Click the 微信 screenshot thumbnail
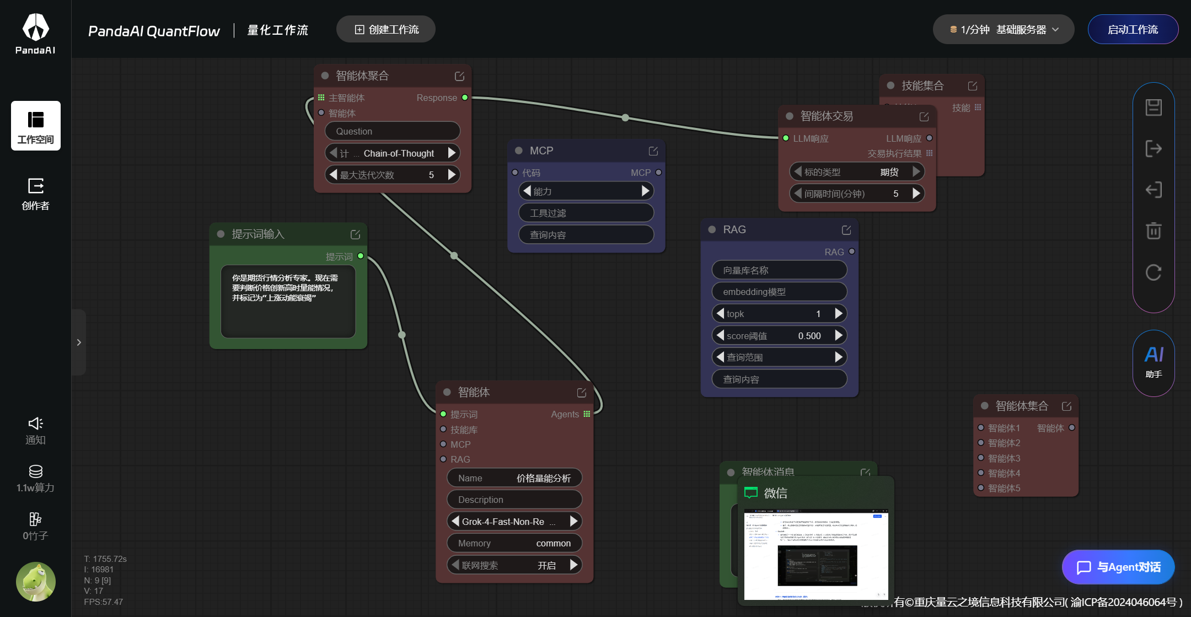 pos(816,554)
